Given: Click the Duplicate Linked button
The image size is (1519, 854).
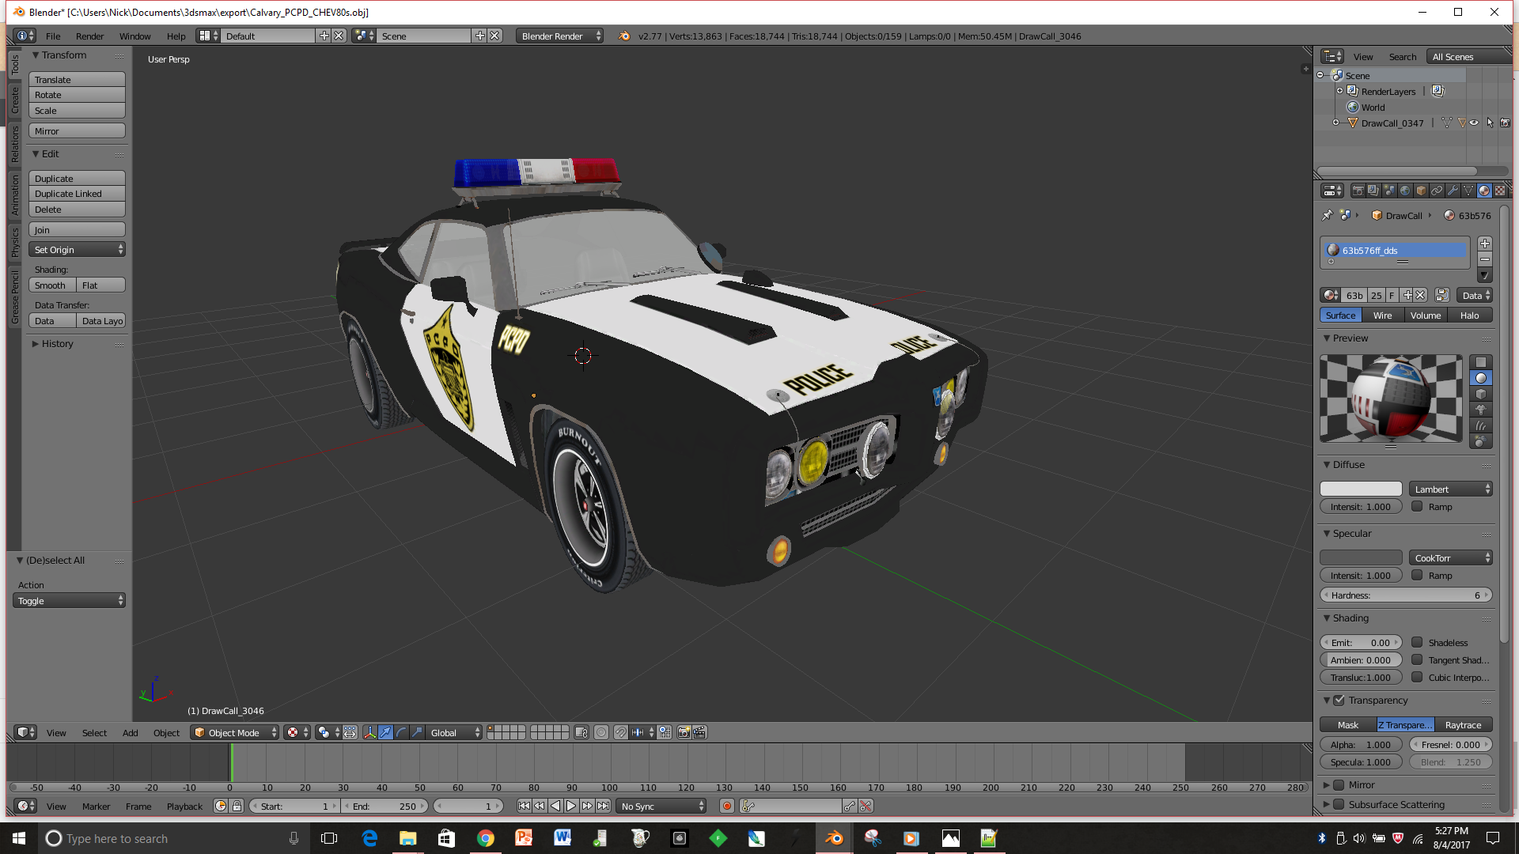Looking at the screenshot, I should coord(77,194).
